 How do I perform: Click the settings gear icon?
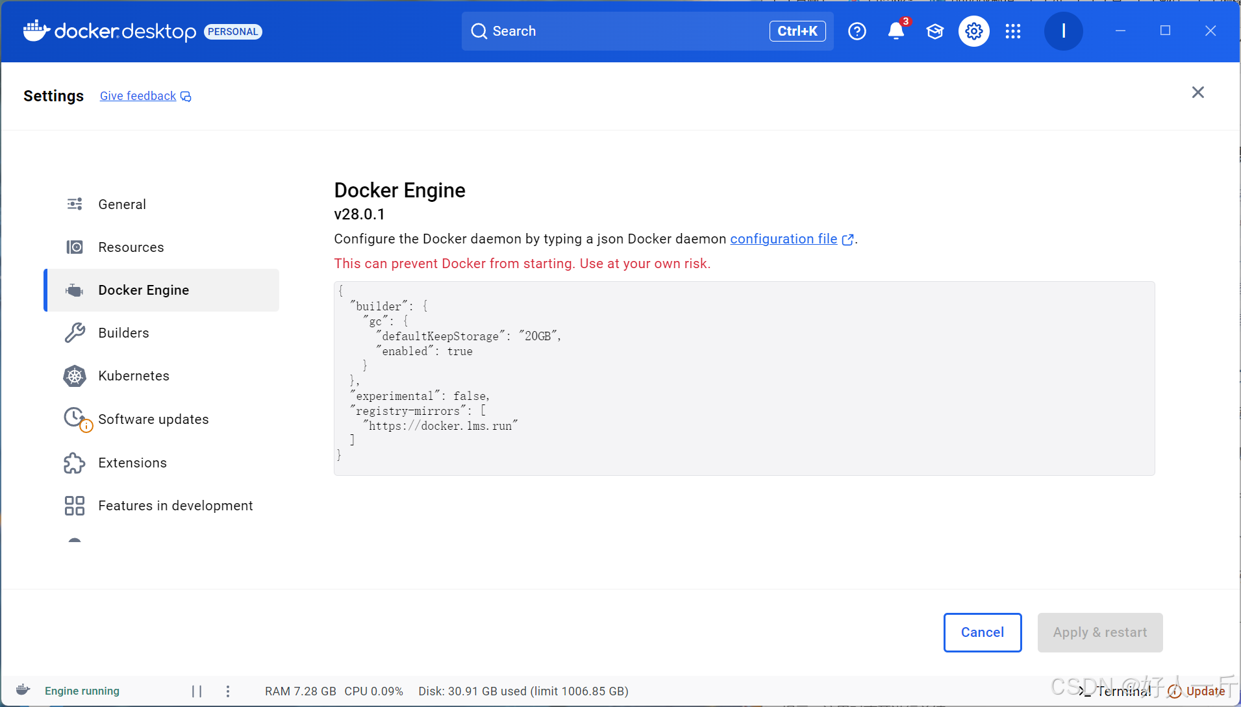[x=974, y=31]
